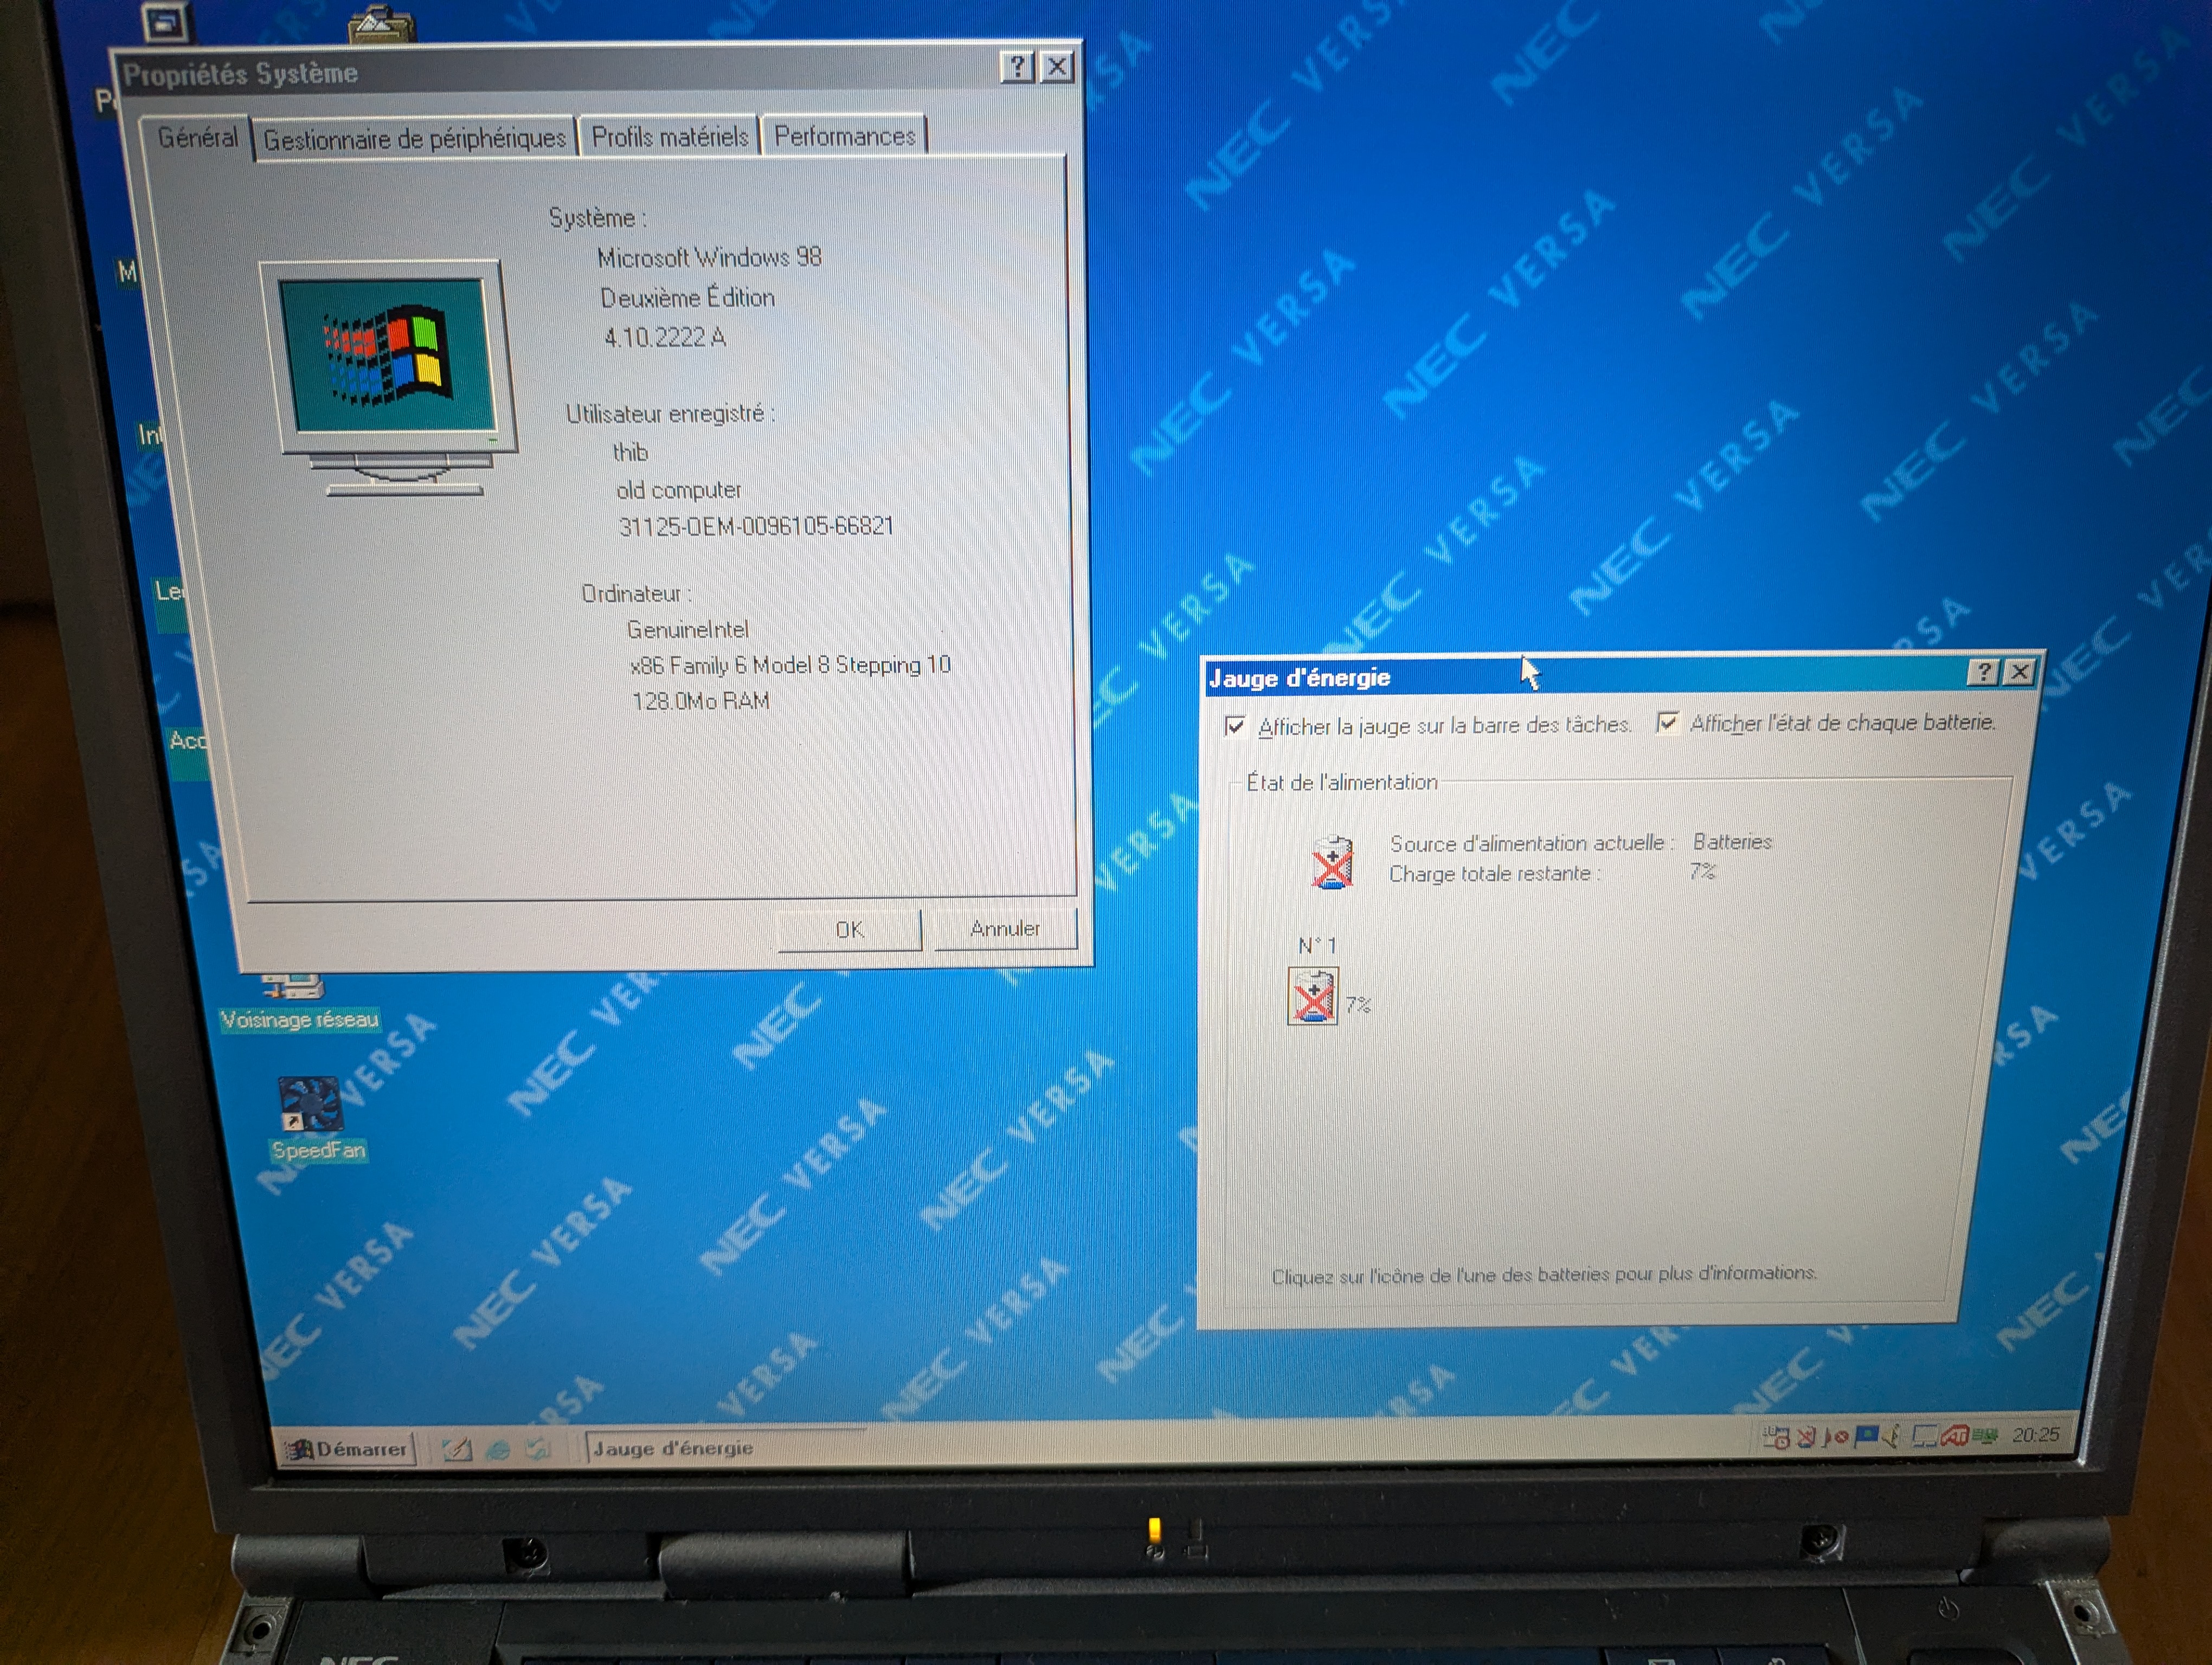Launch Internet Explorer from quick launch

[497, 1449]
